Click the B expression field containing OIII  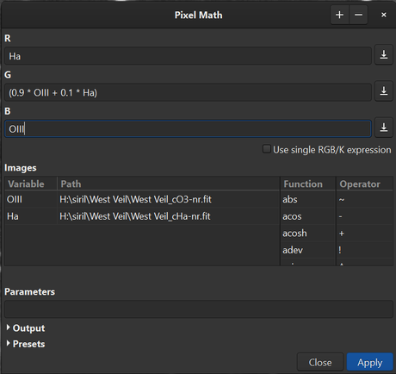188,128
